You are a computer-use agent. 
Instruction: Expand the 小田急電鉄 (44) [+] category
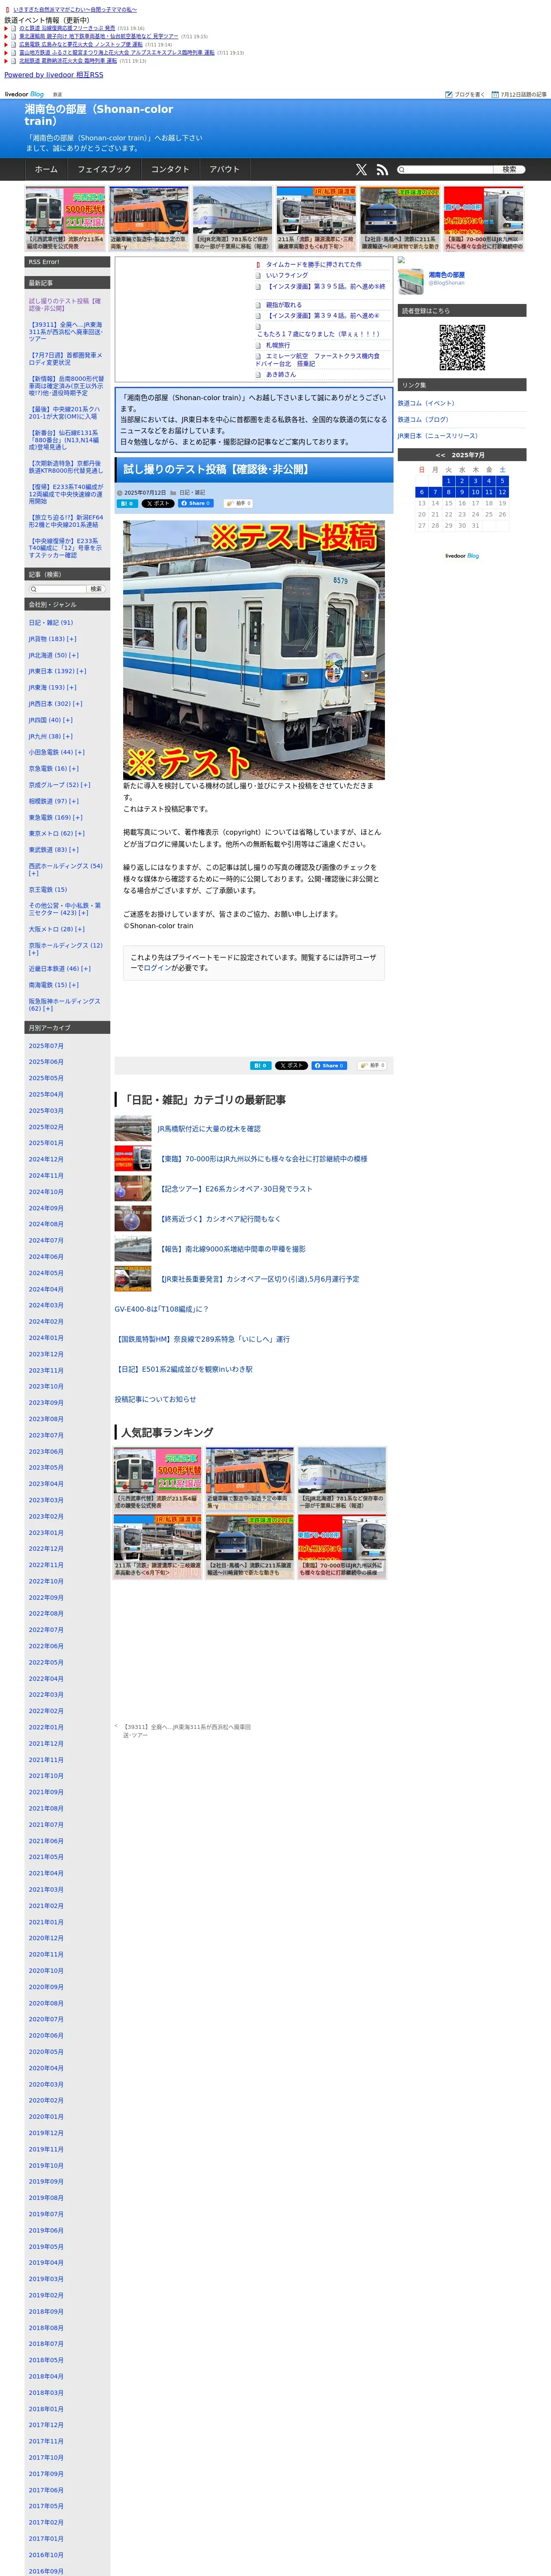(x=57, y=752)
